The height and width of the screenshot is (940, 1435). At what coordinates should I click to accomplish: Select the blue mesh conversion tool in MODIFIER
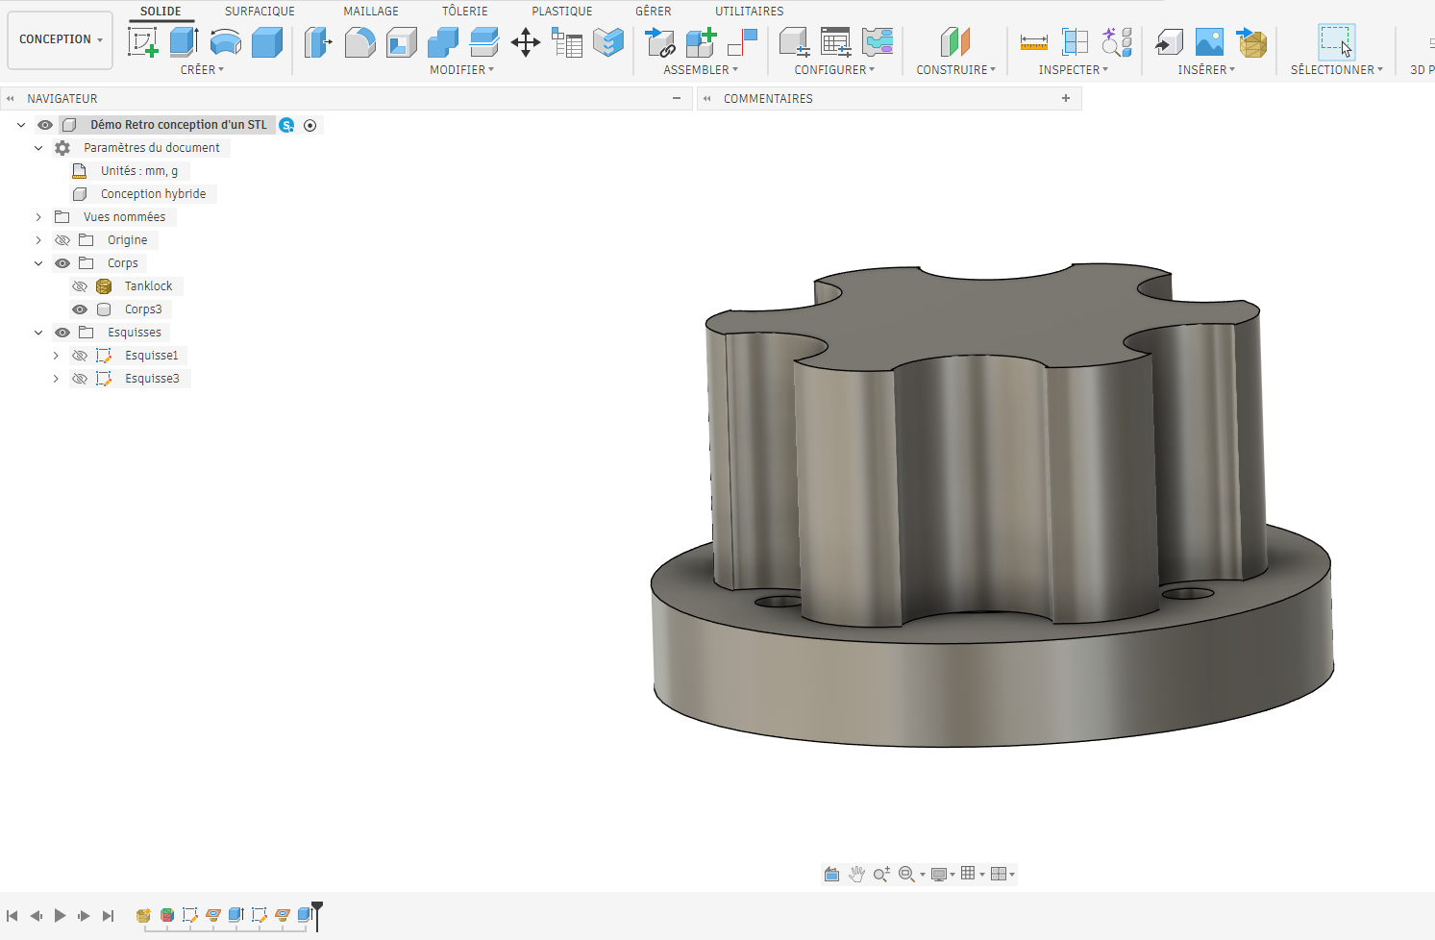[x=608, y=42]
